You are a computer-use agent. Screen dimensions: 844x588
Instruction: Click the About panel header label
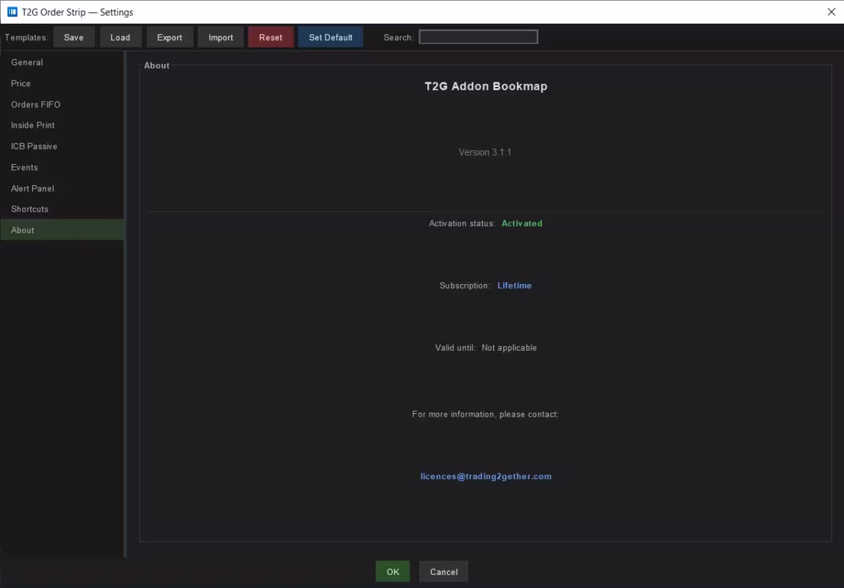click(x=157, y=65)
